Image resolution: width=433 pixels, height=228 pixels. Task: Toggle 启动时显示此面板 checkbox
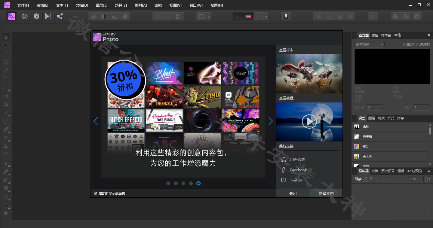[x=96, y=193]
